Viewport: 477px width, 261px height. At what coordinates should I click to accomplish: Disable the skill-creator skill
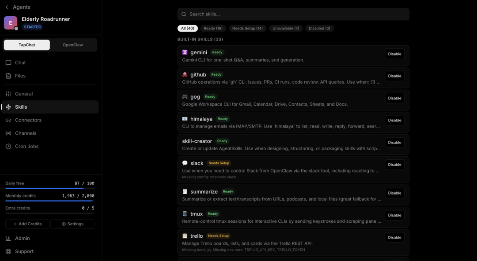click(394, 143)
